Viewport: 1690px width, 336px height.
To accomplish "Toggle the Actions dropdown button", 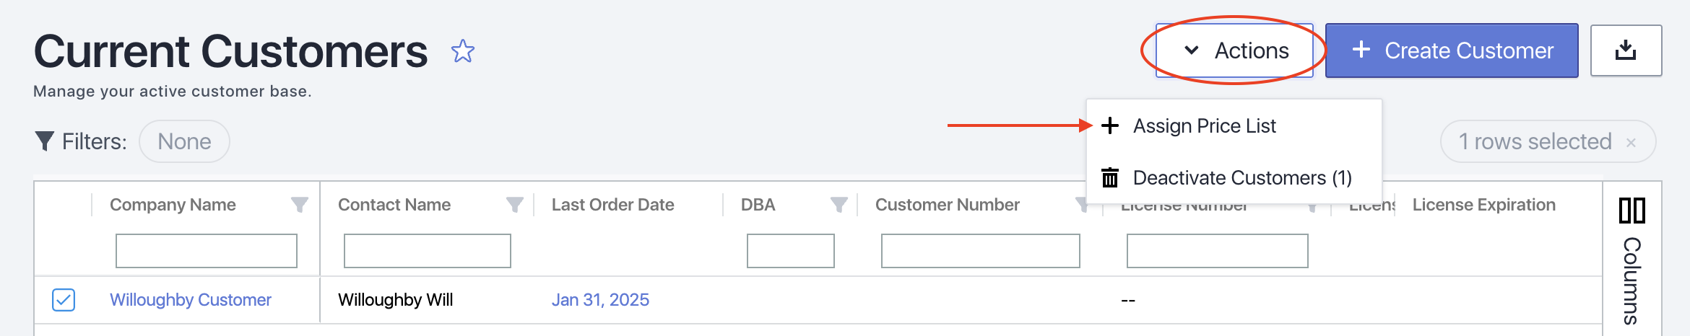I will [x=1234, y=50].
